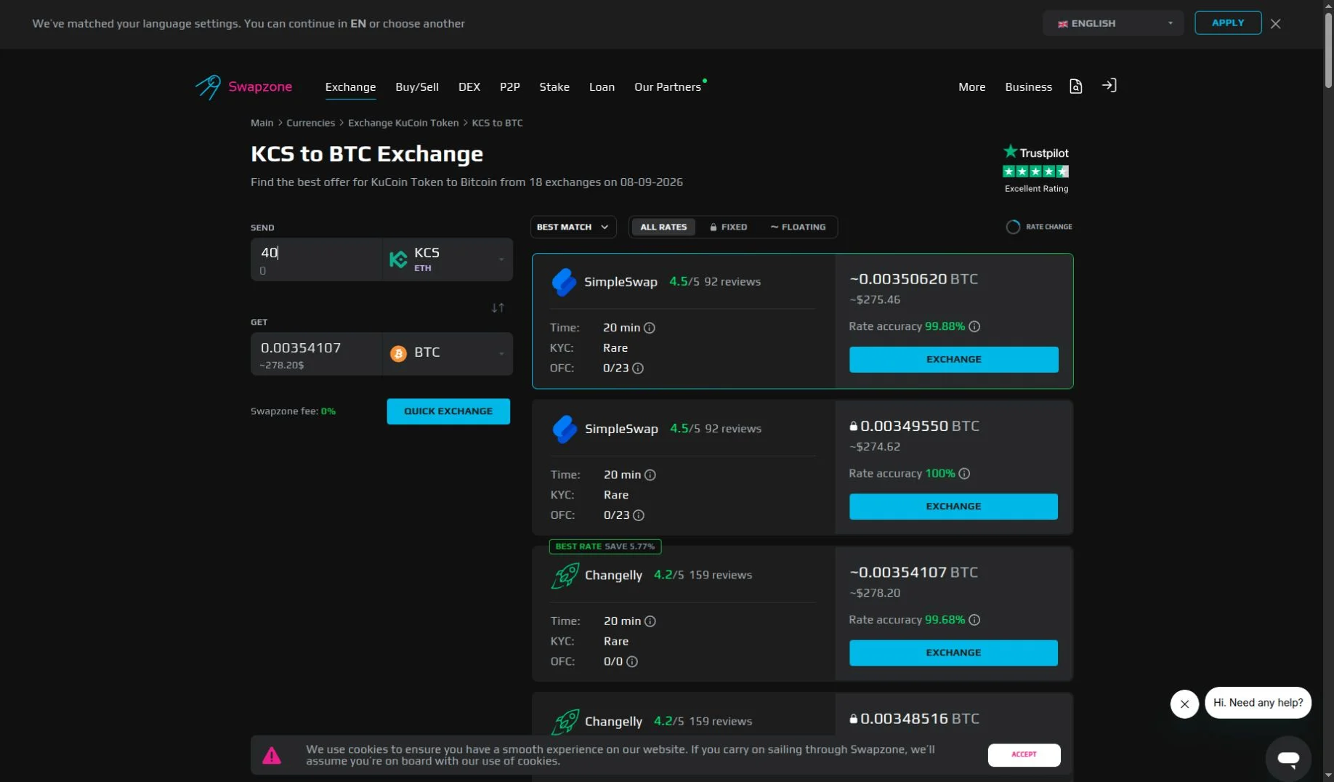Image resolution: width=1334 pixels, height=782 pixels.
Task: Show Time info for Changelly best rate
Action: coord(650,621)
